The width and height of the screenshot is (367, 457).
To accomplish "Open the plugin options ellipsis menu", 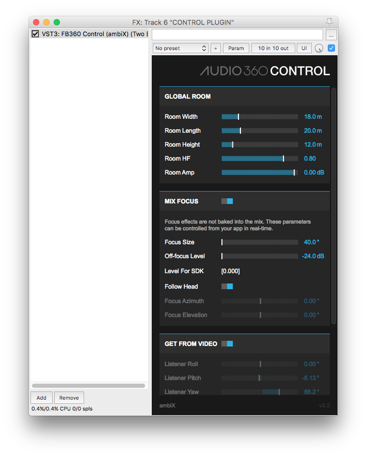I will (331, 35).
